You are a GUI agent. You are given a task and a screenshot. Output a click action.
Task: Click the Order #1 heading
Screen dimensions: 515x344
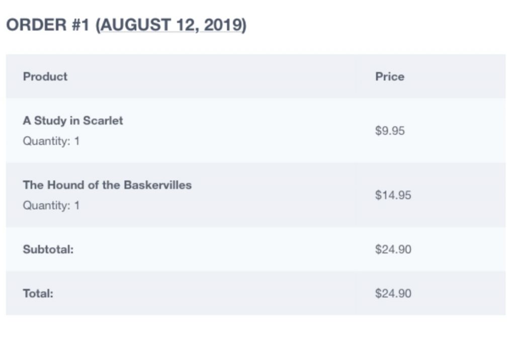tap(126, 25)
